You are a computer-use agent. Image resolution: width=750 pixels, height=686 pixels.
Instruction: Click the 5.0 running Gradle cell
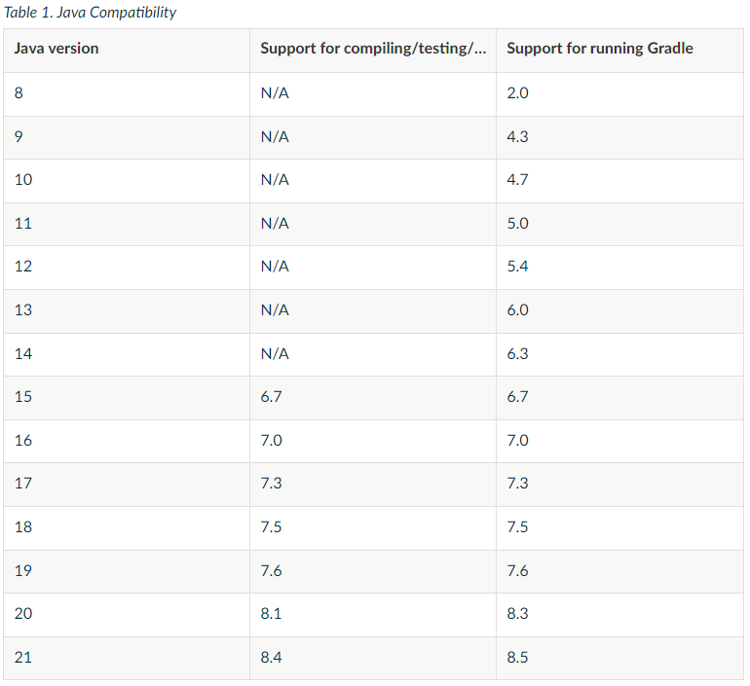coord(619,224)
